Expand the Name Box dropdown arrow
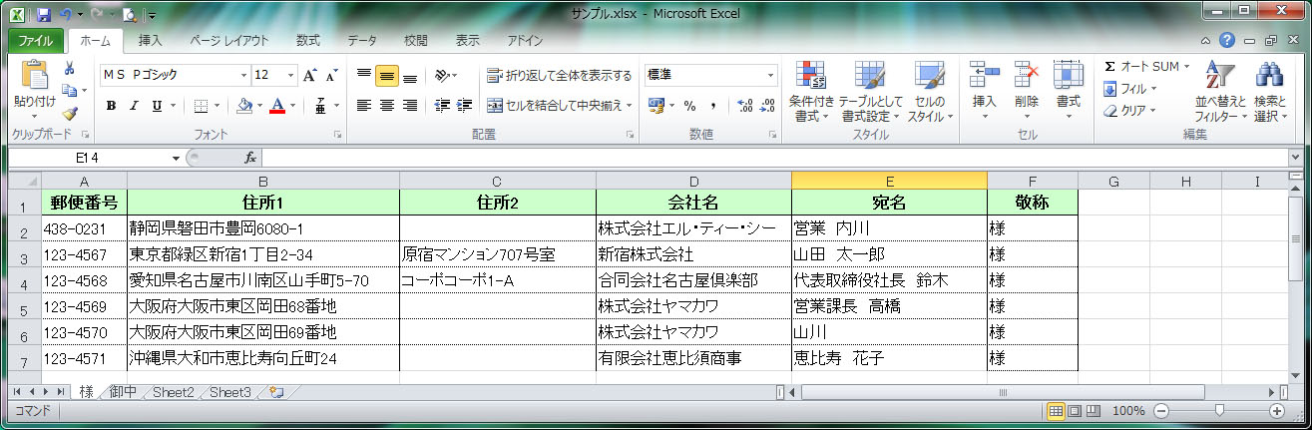 [x=176, y=158]
